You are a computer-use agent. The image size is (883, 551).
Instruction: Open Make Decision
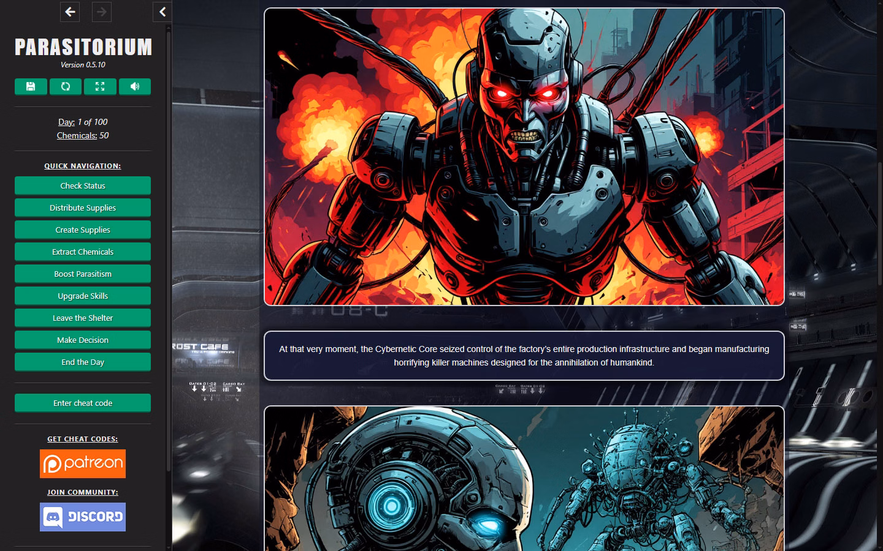coord(83,340)
